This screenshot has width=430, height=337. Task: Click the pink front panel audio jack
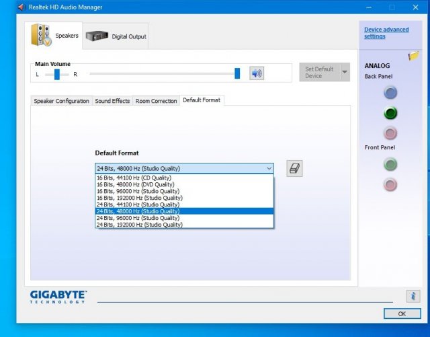point(390,184)
